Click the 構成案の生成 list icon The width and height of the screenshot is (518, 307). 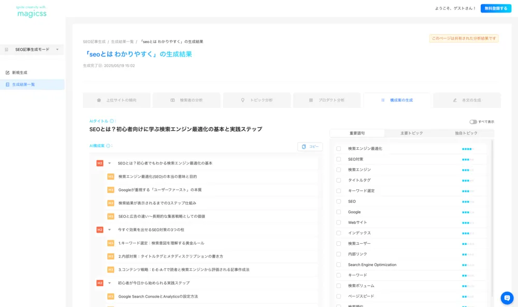383,100
